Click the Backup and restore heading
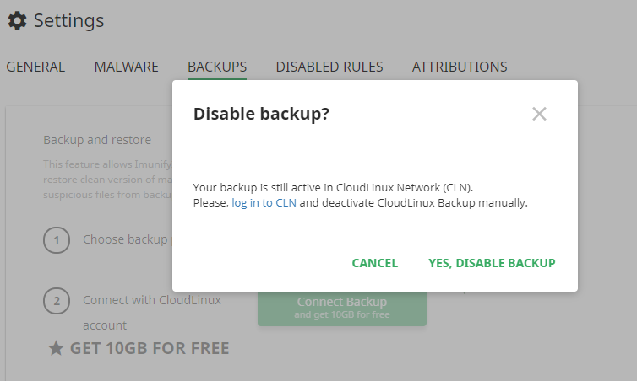 pyautogui.click(x=97, y=140)
